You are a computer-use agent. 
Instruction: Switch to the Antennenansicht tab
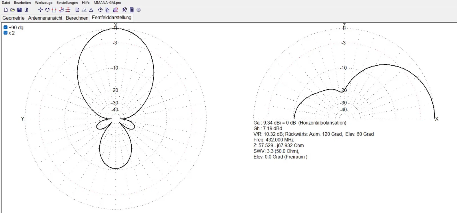45,18
